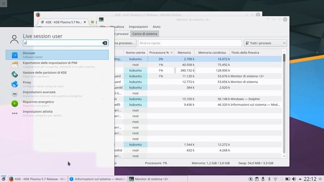Open Impostazioni avanzate power settings
The image size is (324, 182).
coord(57,94)
